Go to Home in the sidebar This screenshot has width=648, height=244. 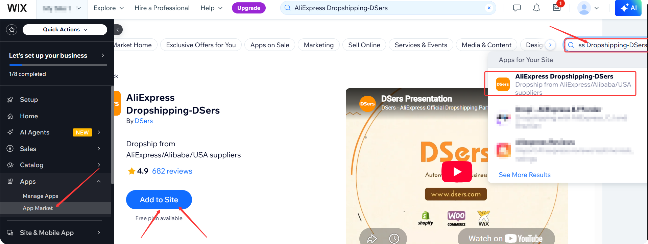[29, 116]
